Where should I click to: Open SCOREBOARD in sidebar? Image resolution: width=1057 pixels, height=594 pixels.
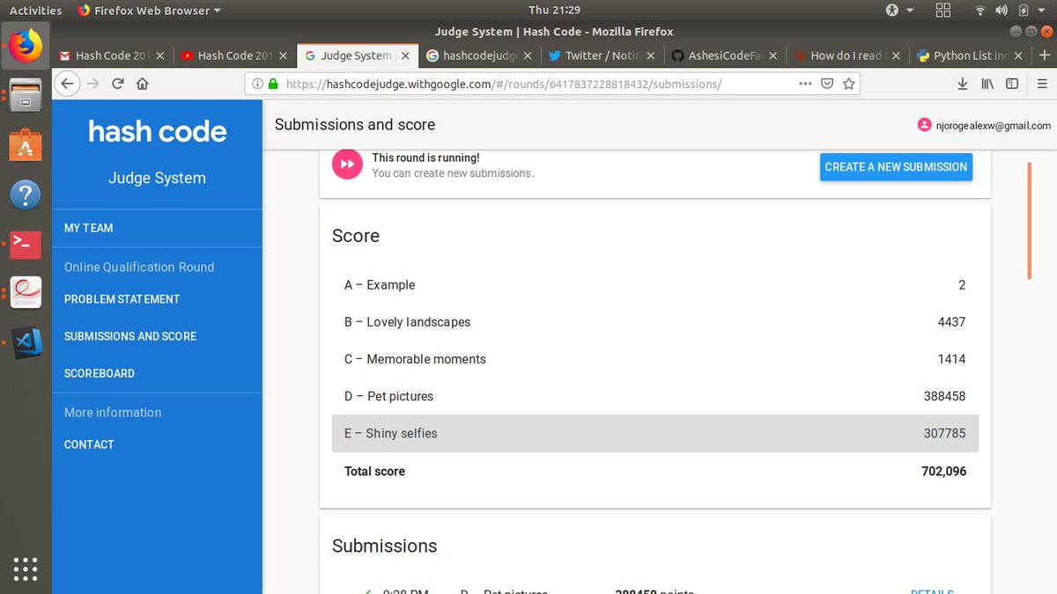point(100,373)
